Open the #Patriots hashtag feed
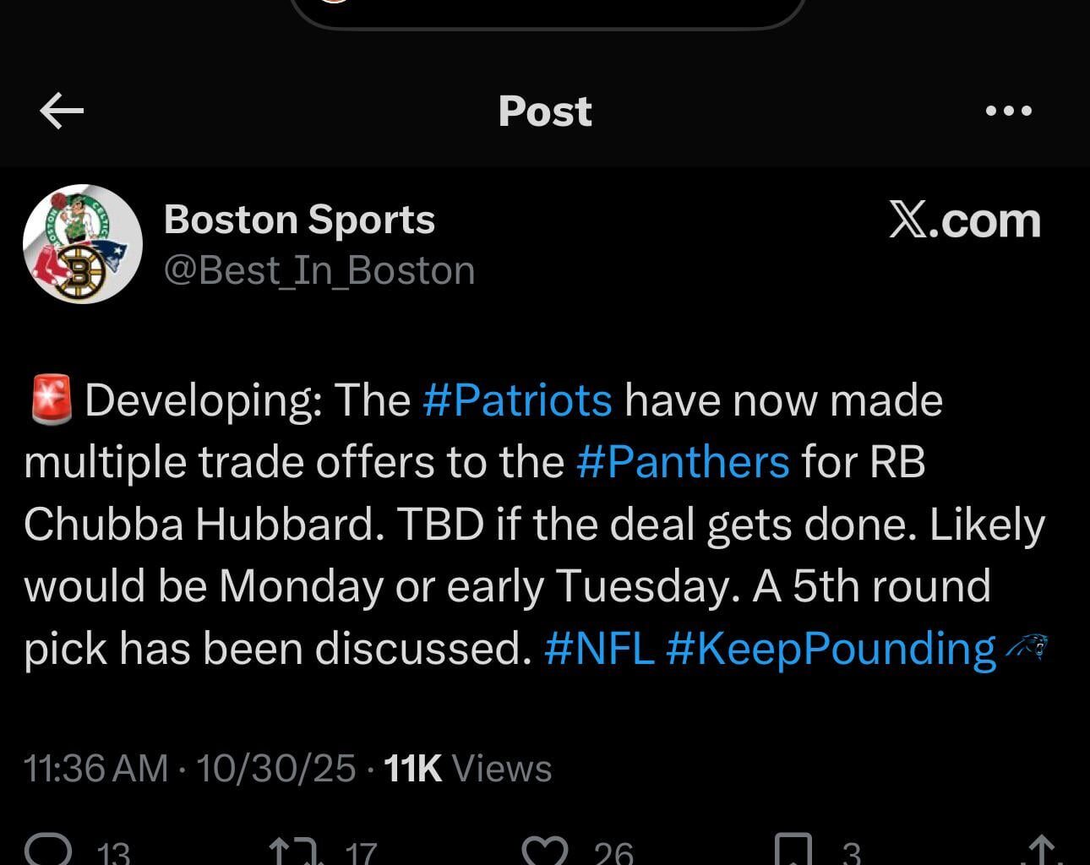 coord(517,400)
